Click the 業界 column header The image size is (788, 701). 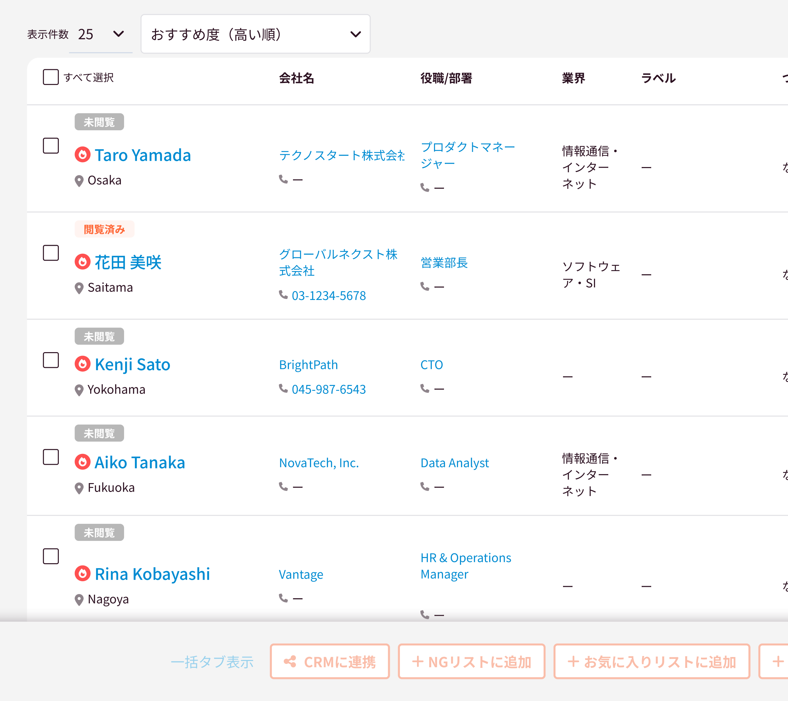coord(574,78)
